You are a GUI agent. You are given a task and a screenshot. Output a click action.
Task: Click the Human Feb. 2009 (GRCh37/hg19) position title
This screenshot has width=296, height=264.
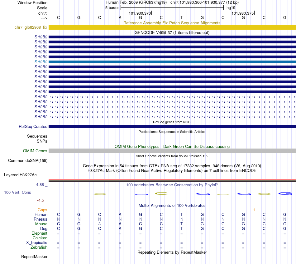[136, 2]
